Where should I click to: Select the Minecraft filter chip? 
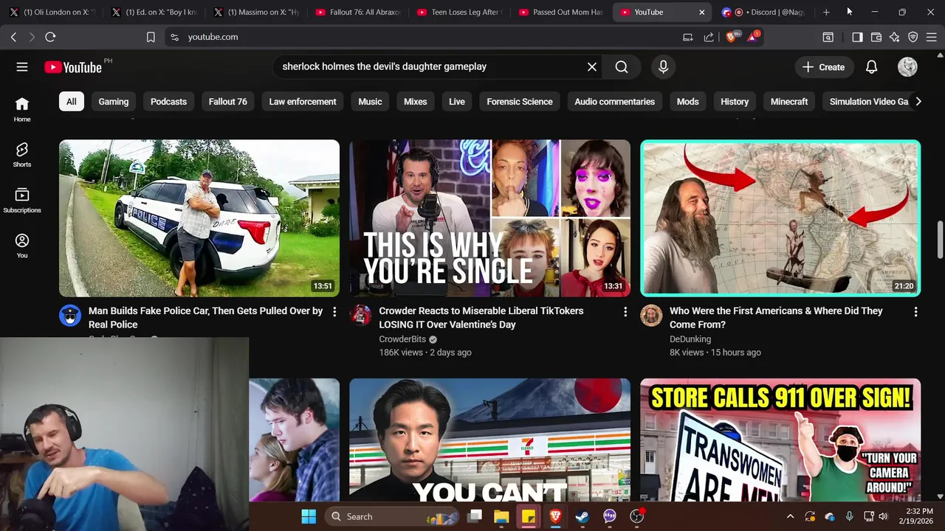(789, 102)
